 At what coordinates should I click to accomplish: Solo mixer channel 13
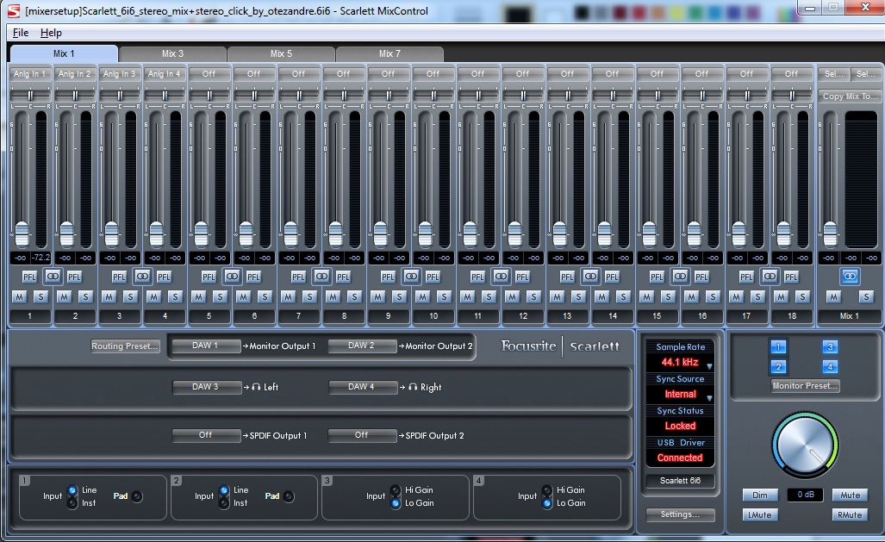point(578,296)
